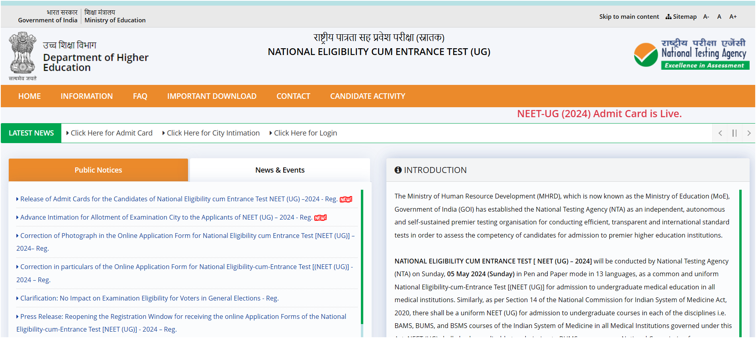Go to previous news item with left chevron
Screen dimensions: 756x338
720,133
